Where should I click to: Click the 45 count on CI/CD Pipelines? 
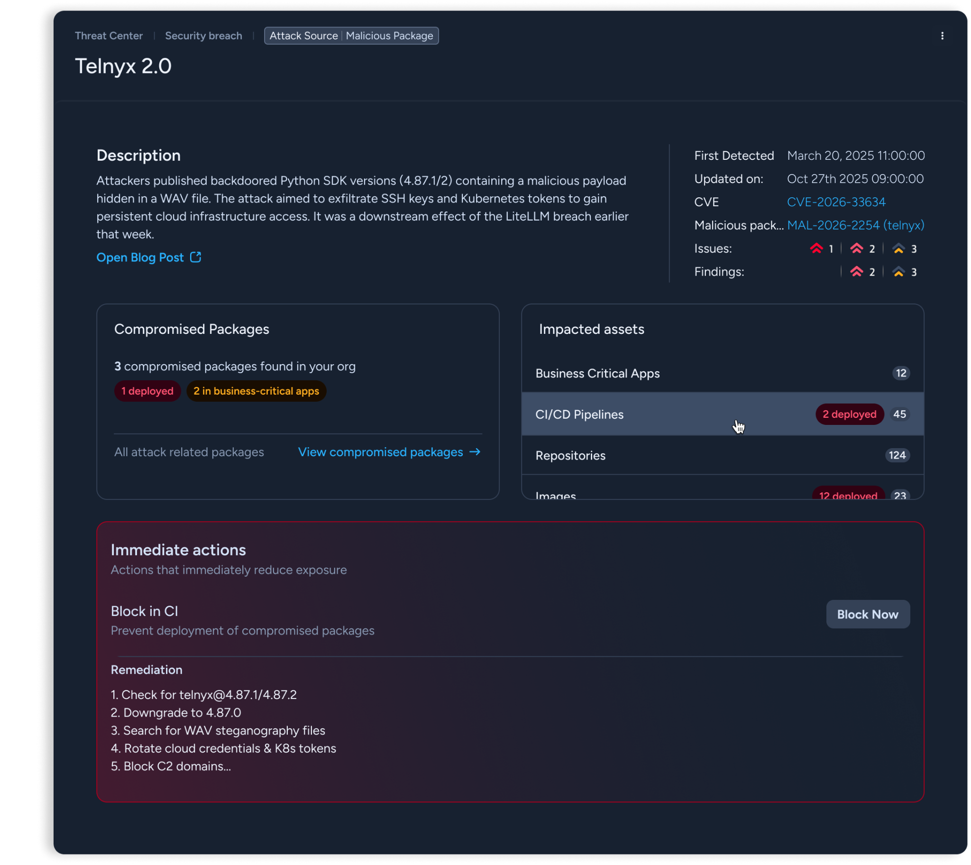coord(899,414)
